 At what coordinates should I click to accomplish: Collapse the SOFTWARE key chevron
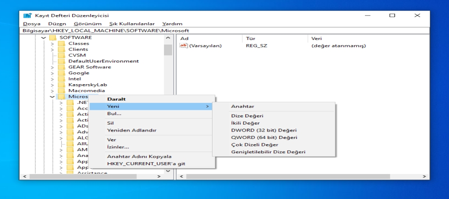43,38
